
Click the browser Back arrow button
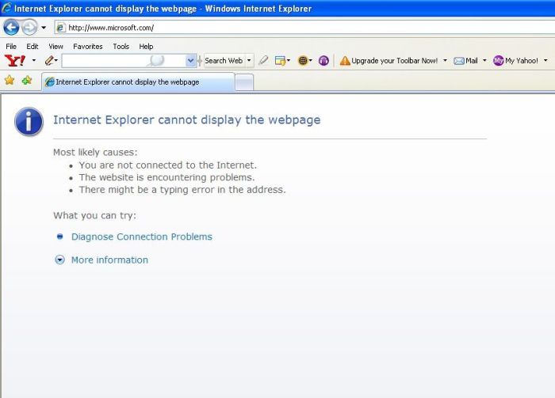click(x=11, y=27)
